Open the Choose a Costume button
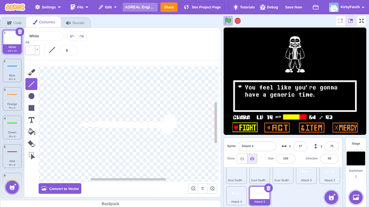 coord(12,187)
